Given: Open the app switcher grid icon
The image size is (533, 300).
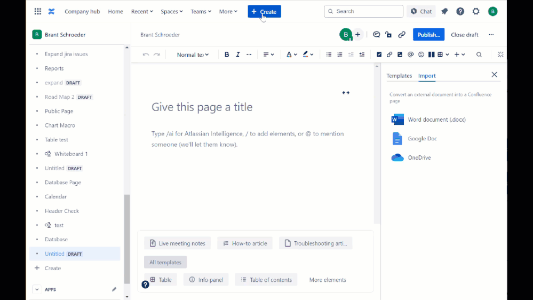Looking at the screenshot, I should coord(38,11).
